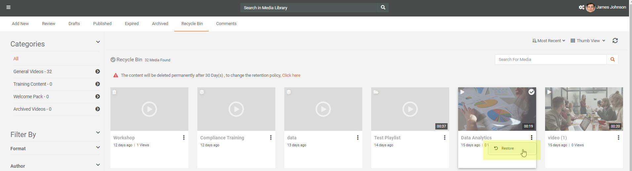
Task: Open the Most Recent sort dropdown
Action: (549, 41)
